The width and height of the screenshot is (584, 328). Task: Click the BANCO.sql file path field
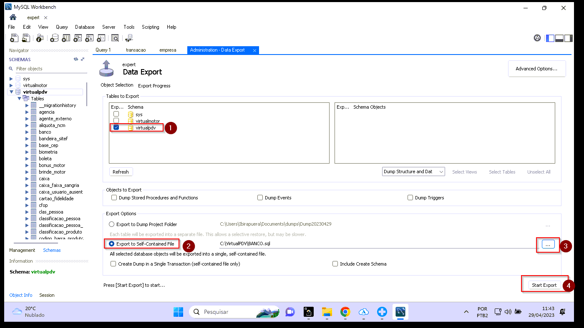pyautogui.click(x=378, y=244)
